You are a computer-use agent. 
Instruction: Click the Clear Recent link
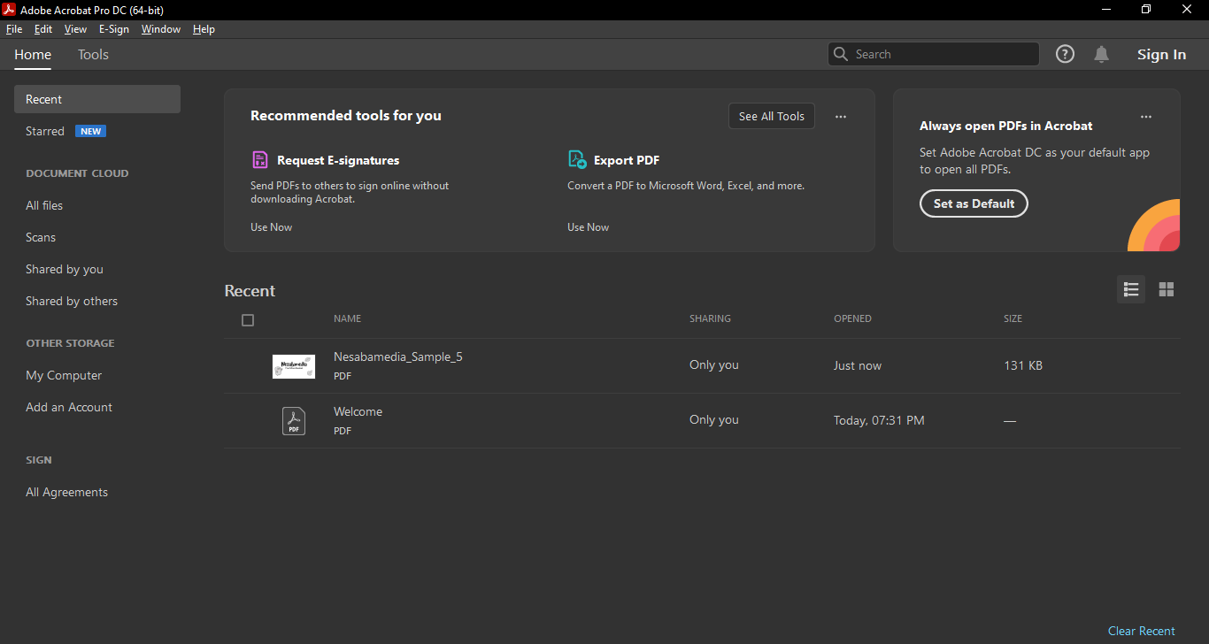[1141, 631]
